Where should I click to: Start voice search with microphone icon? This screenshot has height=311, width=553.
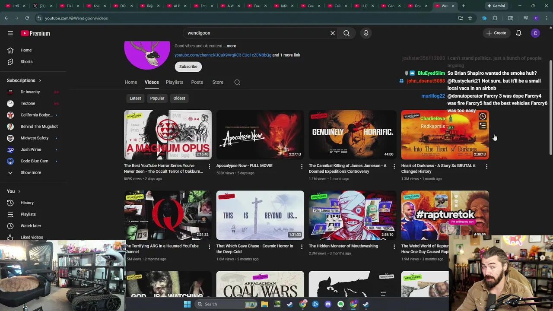pos(366,33)
